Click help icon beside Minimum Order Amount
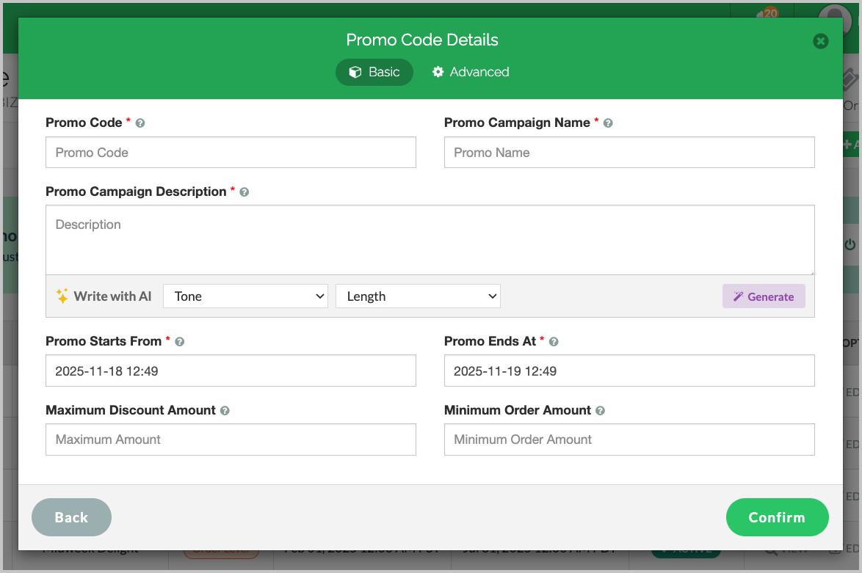Viewport: 862px width, 573px height. point(601,411)
